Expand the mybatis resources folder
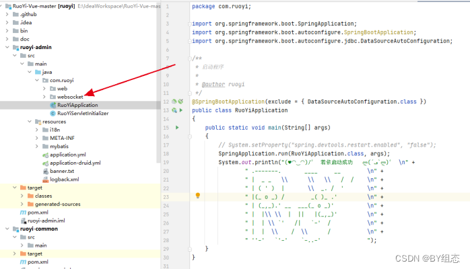 tap(37, 146)
